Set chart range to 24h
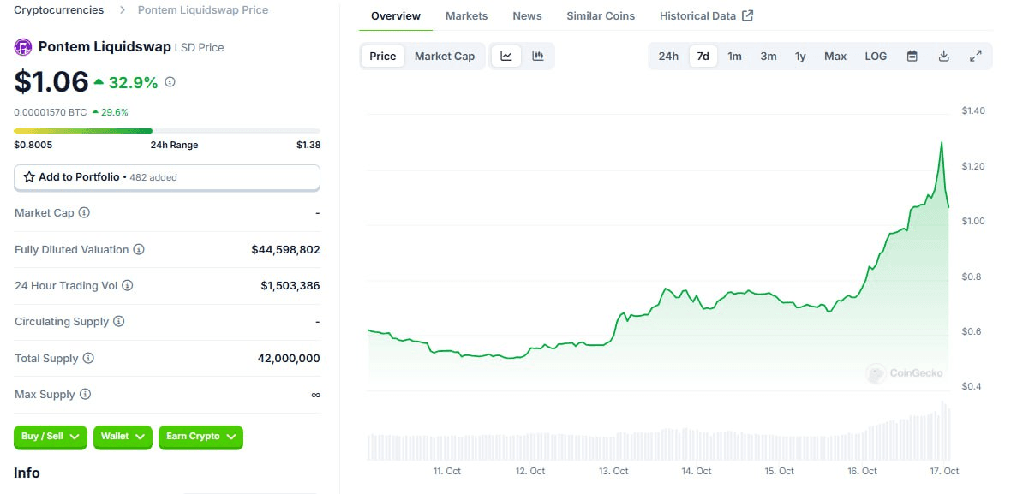Screen dimensions: 1023x494 pyautogui.click(x=668, y=56)
